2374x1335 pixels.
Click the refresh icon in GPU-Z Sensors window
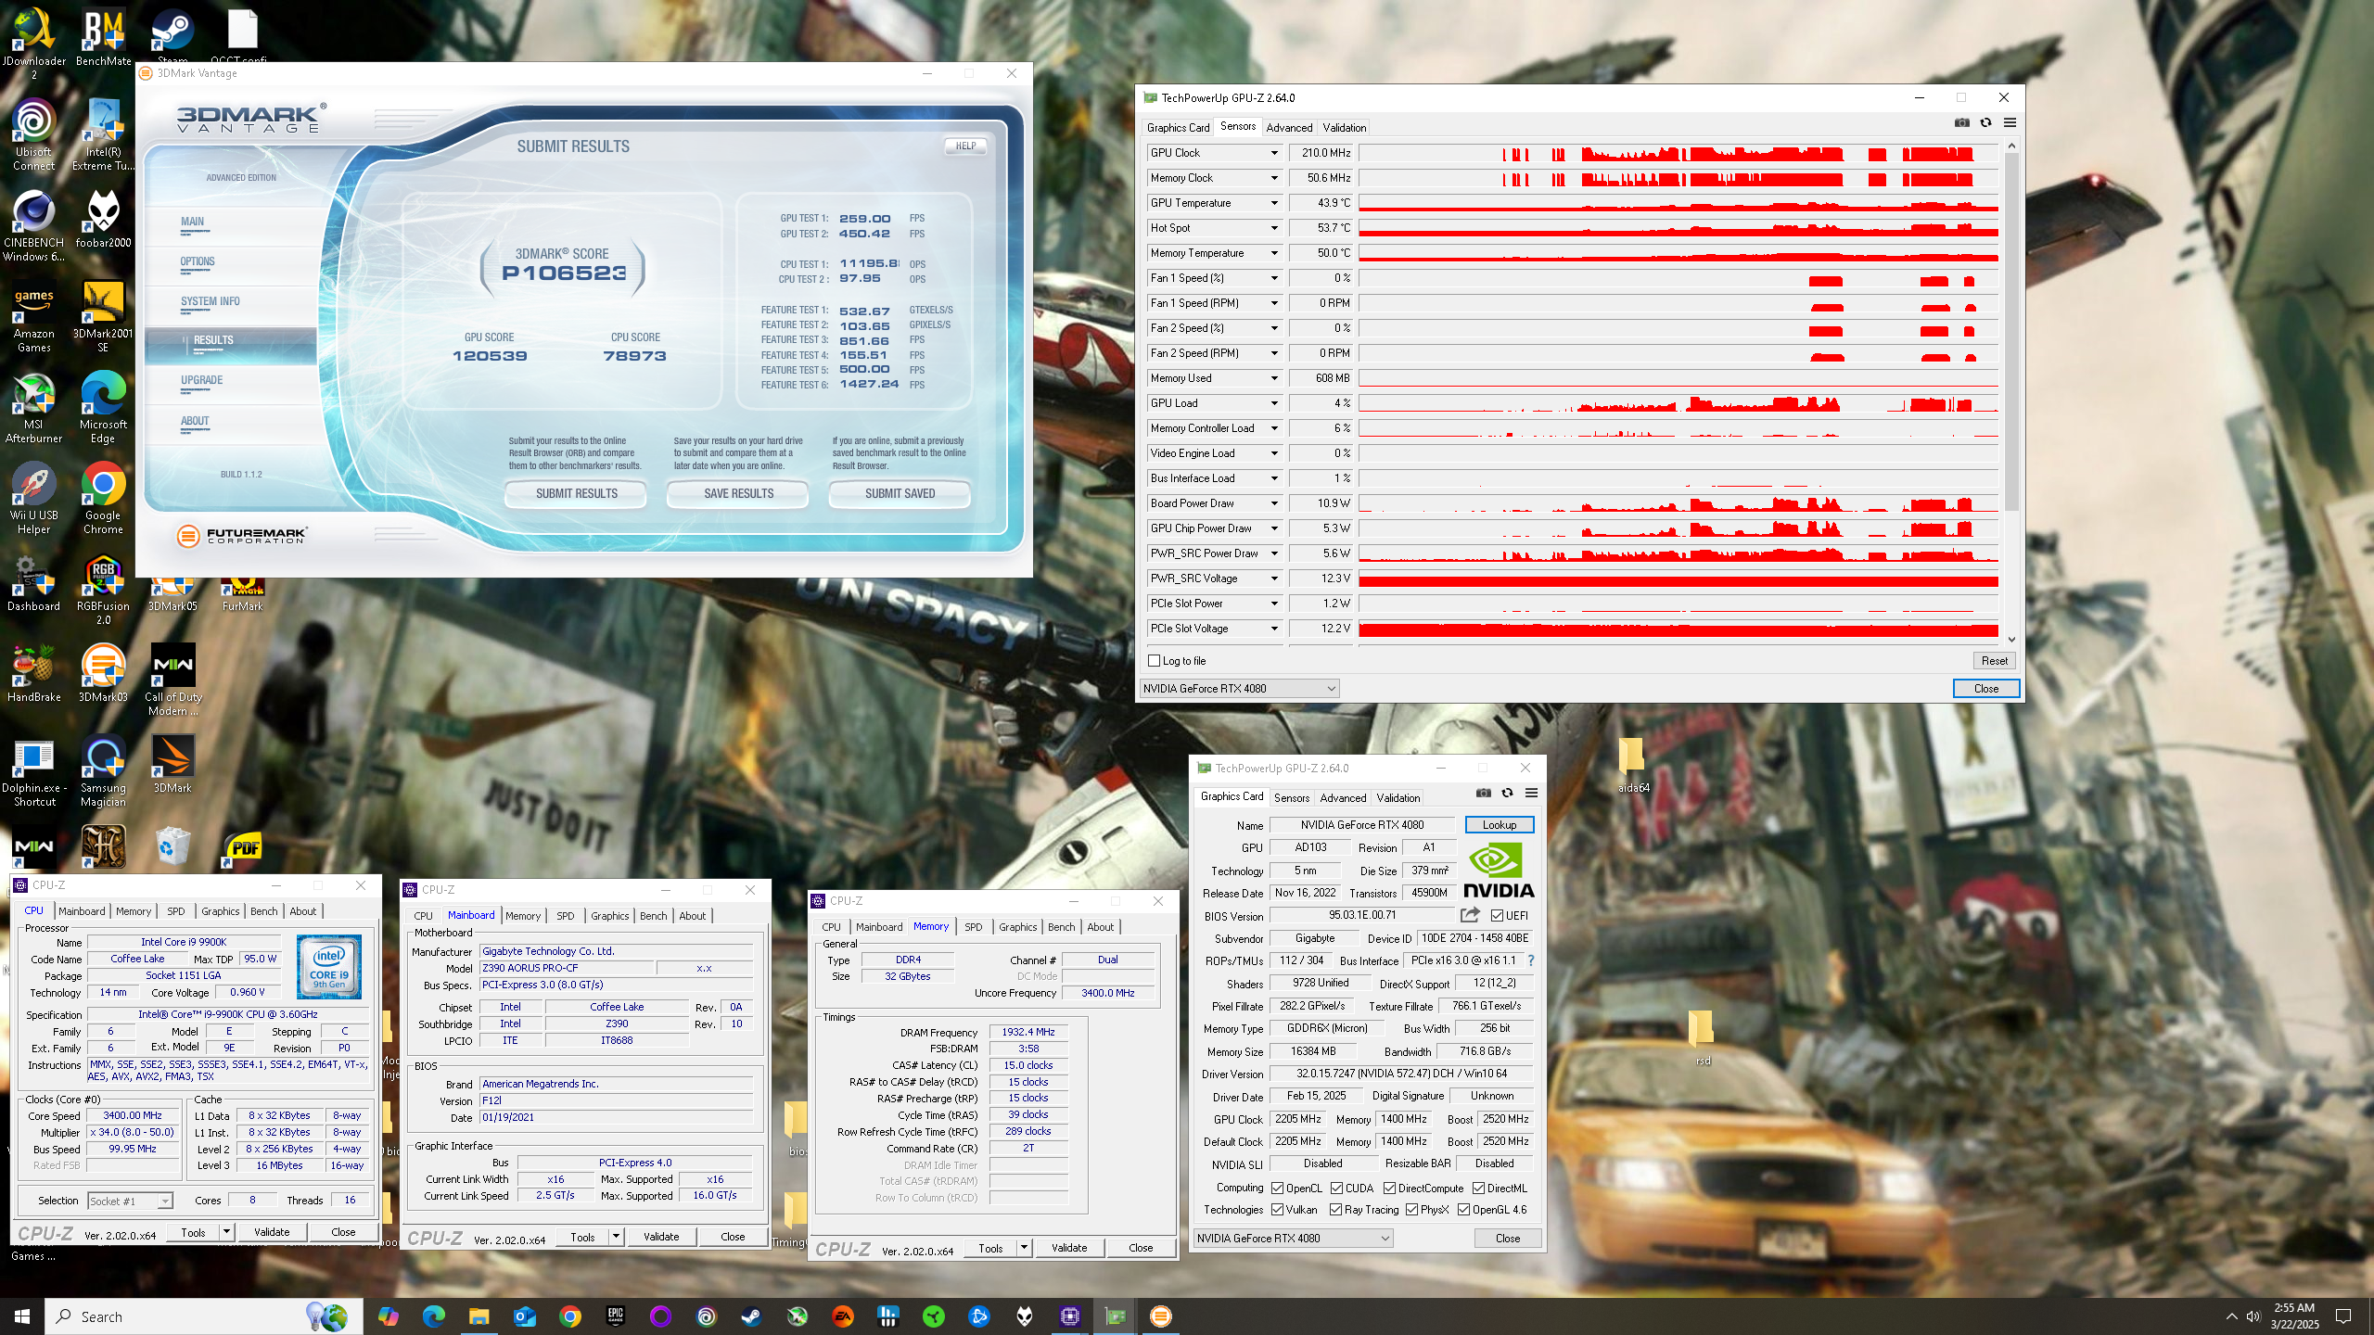click(1985, 122)
